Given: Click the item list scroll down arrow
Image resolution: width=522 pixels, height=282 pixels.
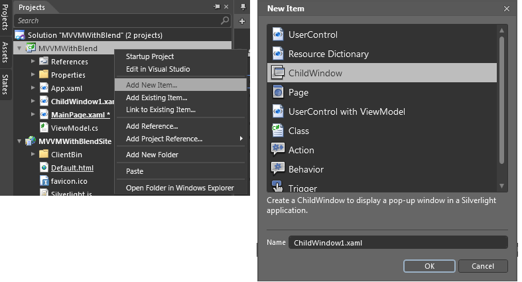Looking at the screenshot, I should pos(501,186).
